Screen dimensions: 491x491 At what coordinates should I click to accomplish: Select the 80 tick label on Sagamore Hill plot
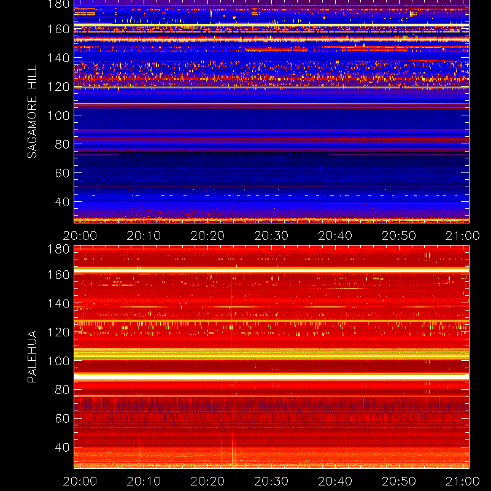(62, 144)
